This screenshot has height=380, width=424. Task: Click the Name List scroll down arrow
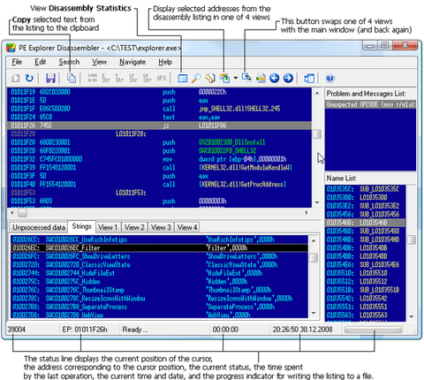(x=412, y=316)
